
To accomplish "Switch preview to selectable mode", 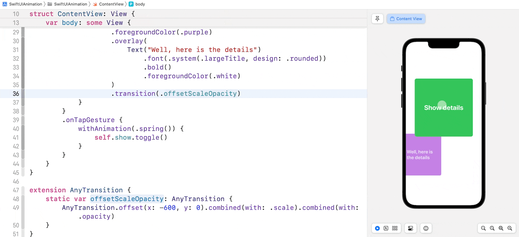I will point(386,228).
